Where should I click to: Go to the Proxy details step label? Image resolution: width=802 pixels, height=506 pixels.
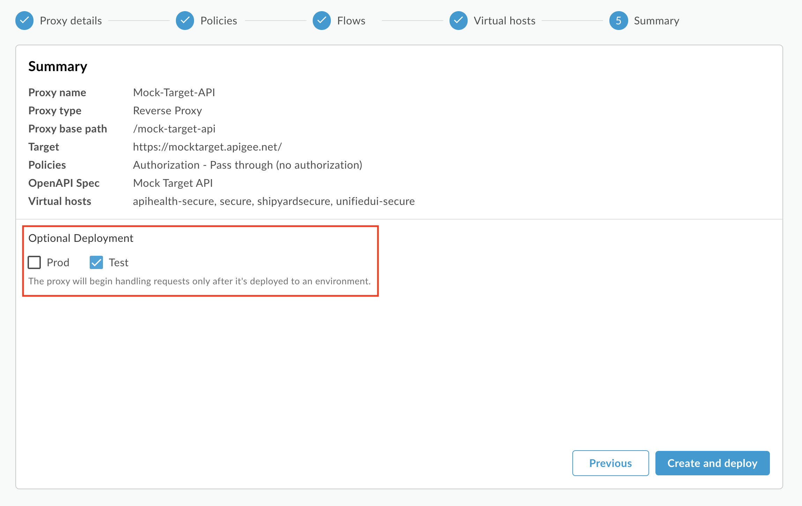[x=71, y=21]
